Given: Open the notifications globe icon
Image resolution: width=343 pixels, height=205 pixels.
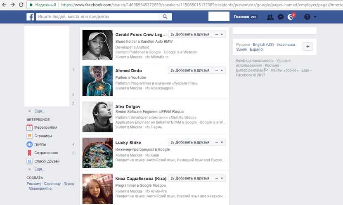Looking at the screenshot, I should click(x=291, y=17).
